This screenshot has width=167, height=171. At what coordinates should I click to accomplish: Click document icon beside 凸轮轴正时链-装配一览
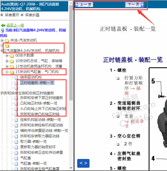coord(16,103)
